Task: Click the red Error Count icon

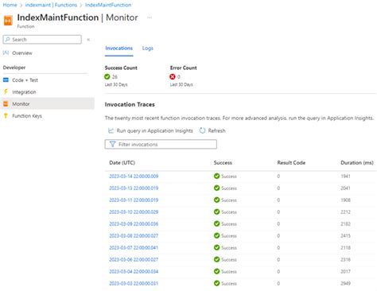Action: [x=173, y=76]
